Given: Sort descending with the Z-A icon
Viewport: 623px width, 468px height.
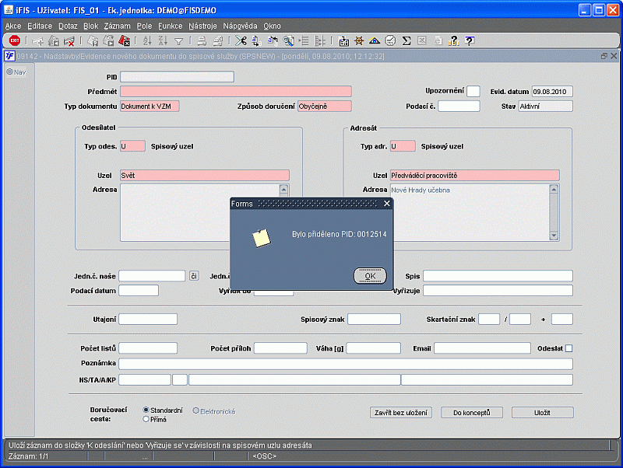Looking at the screenshot, I should pos(163,41).
